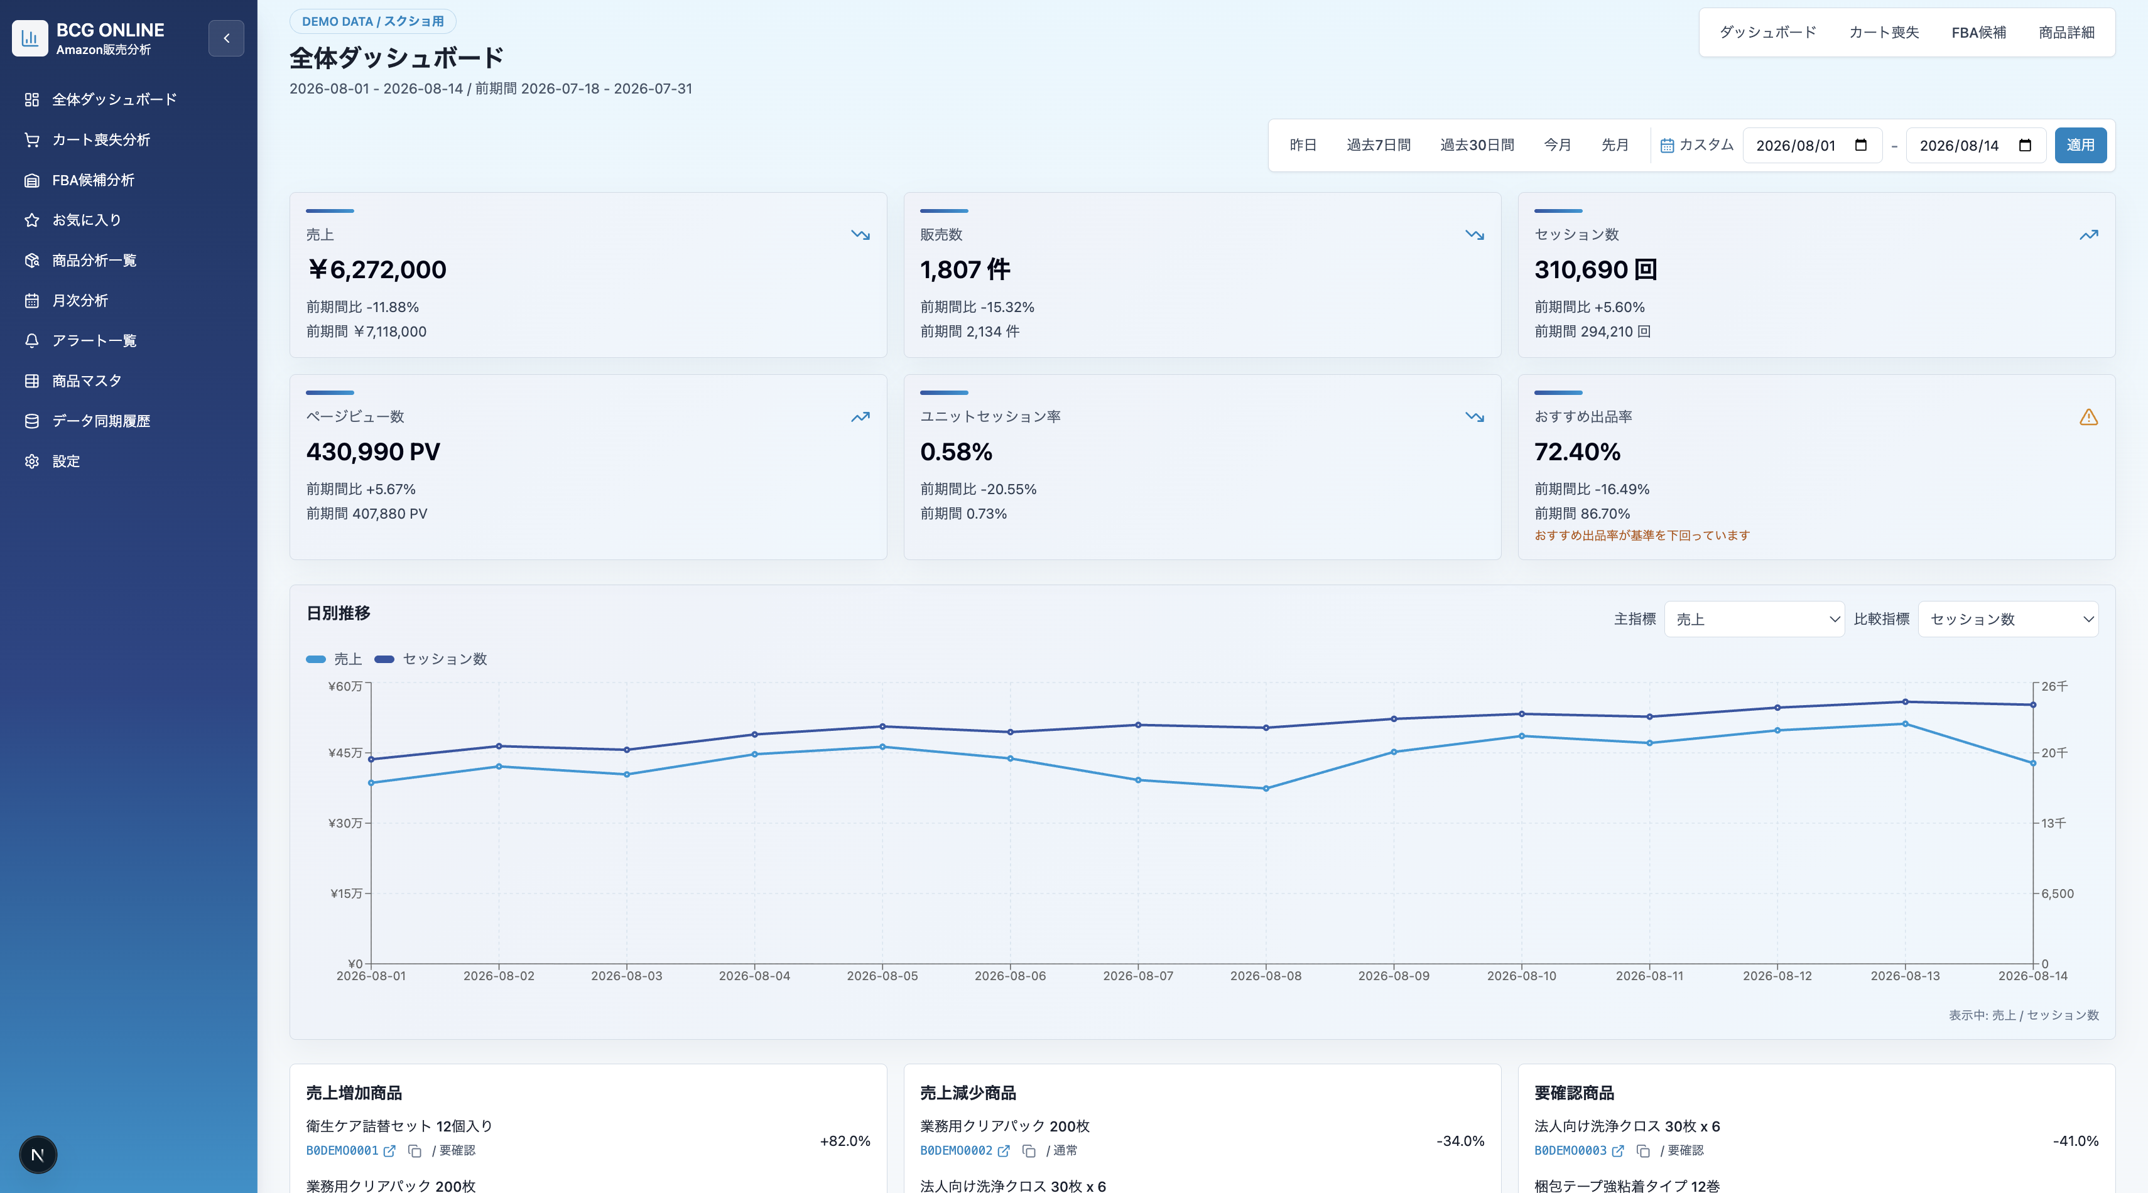Toggle the 売上 series in the chart legend

(334, 659)
